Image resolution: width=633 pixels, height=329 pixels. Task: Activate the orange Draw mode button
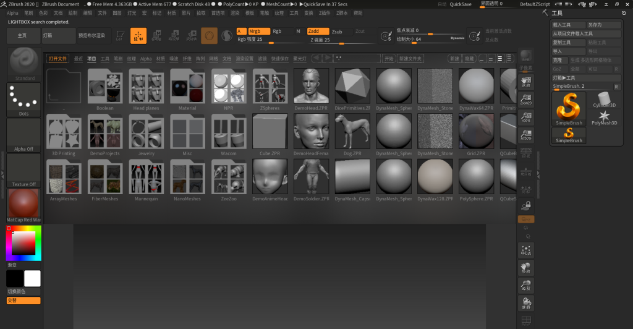pyautogui.click(x=138, y=36)
